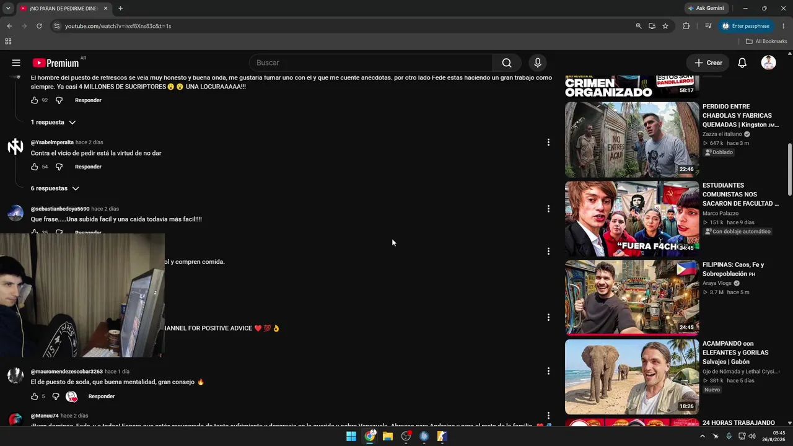The image size is (793, 446).
Task: Click Ask Gemini button
Action: click(x=706, y=8)
